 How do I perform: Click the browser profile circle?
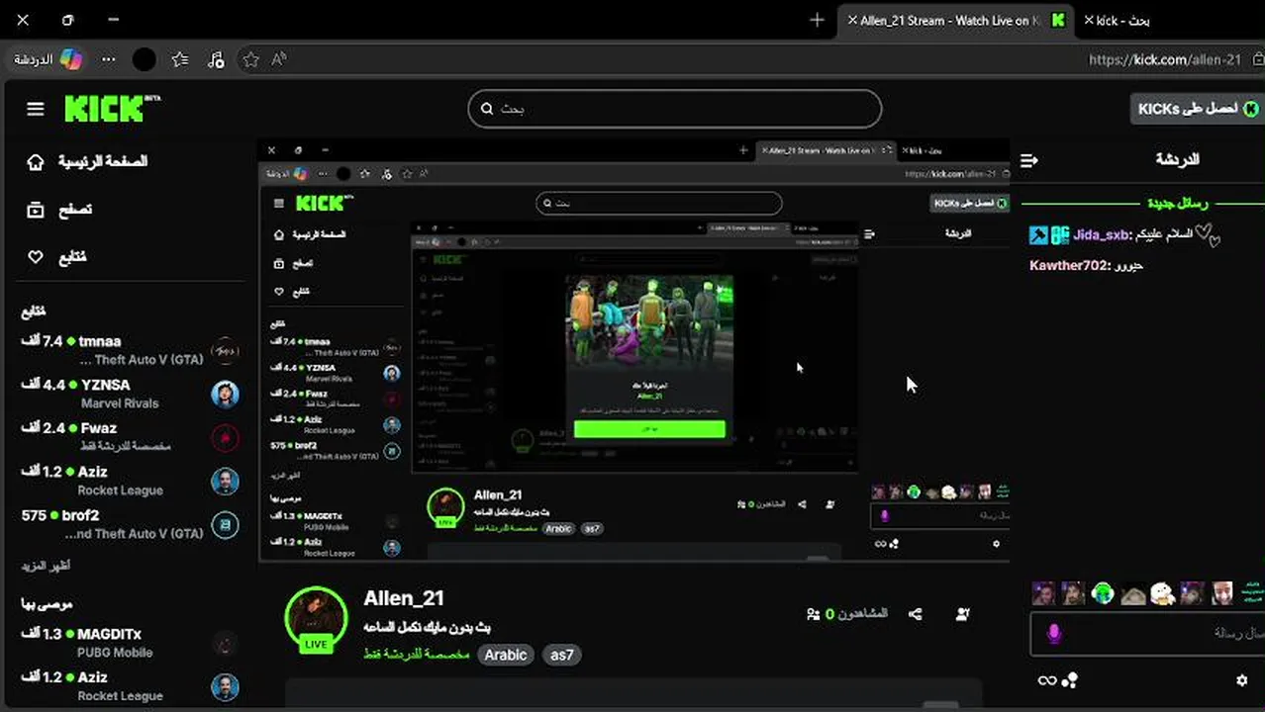(x=145, y=59)
